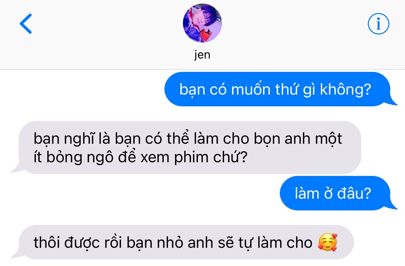405x266 pixels.
Task: Tap the contact name "jen"
Action: tap(202, 54)
